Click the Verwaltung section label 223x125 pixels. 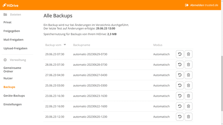(18, 60)
